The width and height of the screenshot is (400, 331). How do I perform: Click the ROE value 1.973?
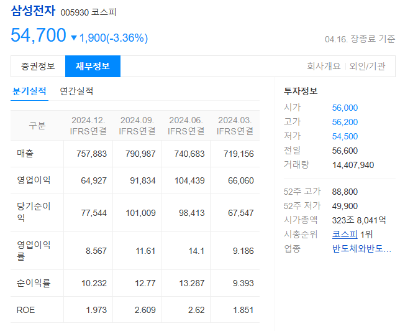(x=96, y=310)
